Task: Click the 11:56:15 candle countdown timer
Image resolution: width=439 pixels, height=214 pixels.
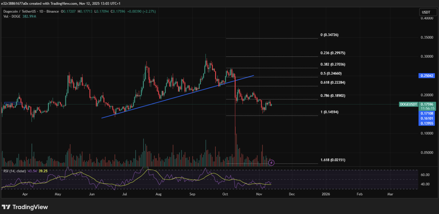Action: (428, 108)
